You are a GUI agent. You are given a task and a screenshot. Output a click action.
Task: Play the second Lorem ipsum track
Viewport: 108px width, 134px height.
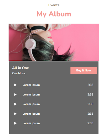15,94
